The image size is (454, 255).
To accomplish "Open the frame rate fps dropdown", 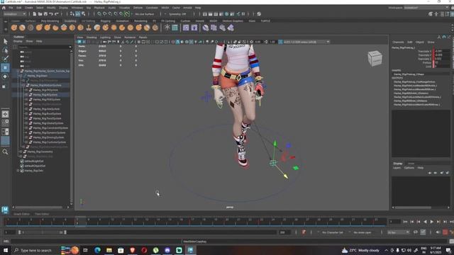I will pos(399,232).
